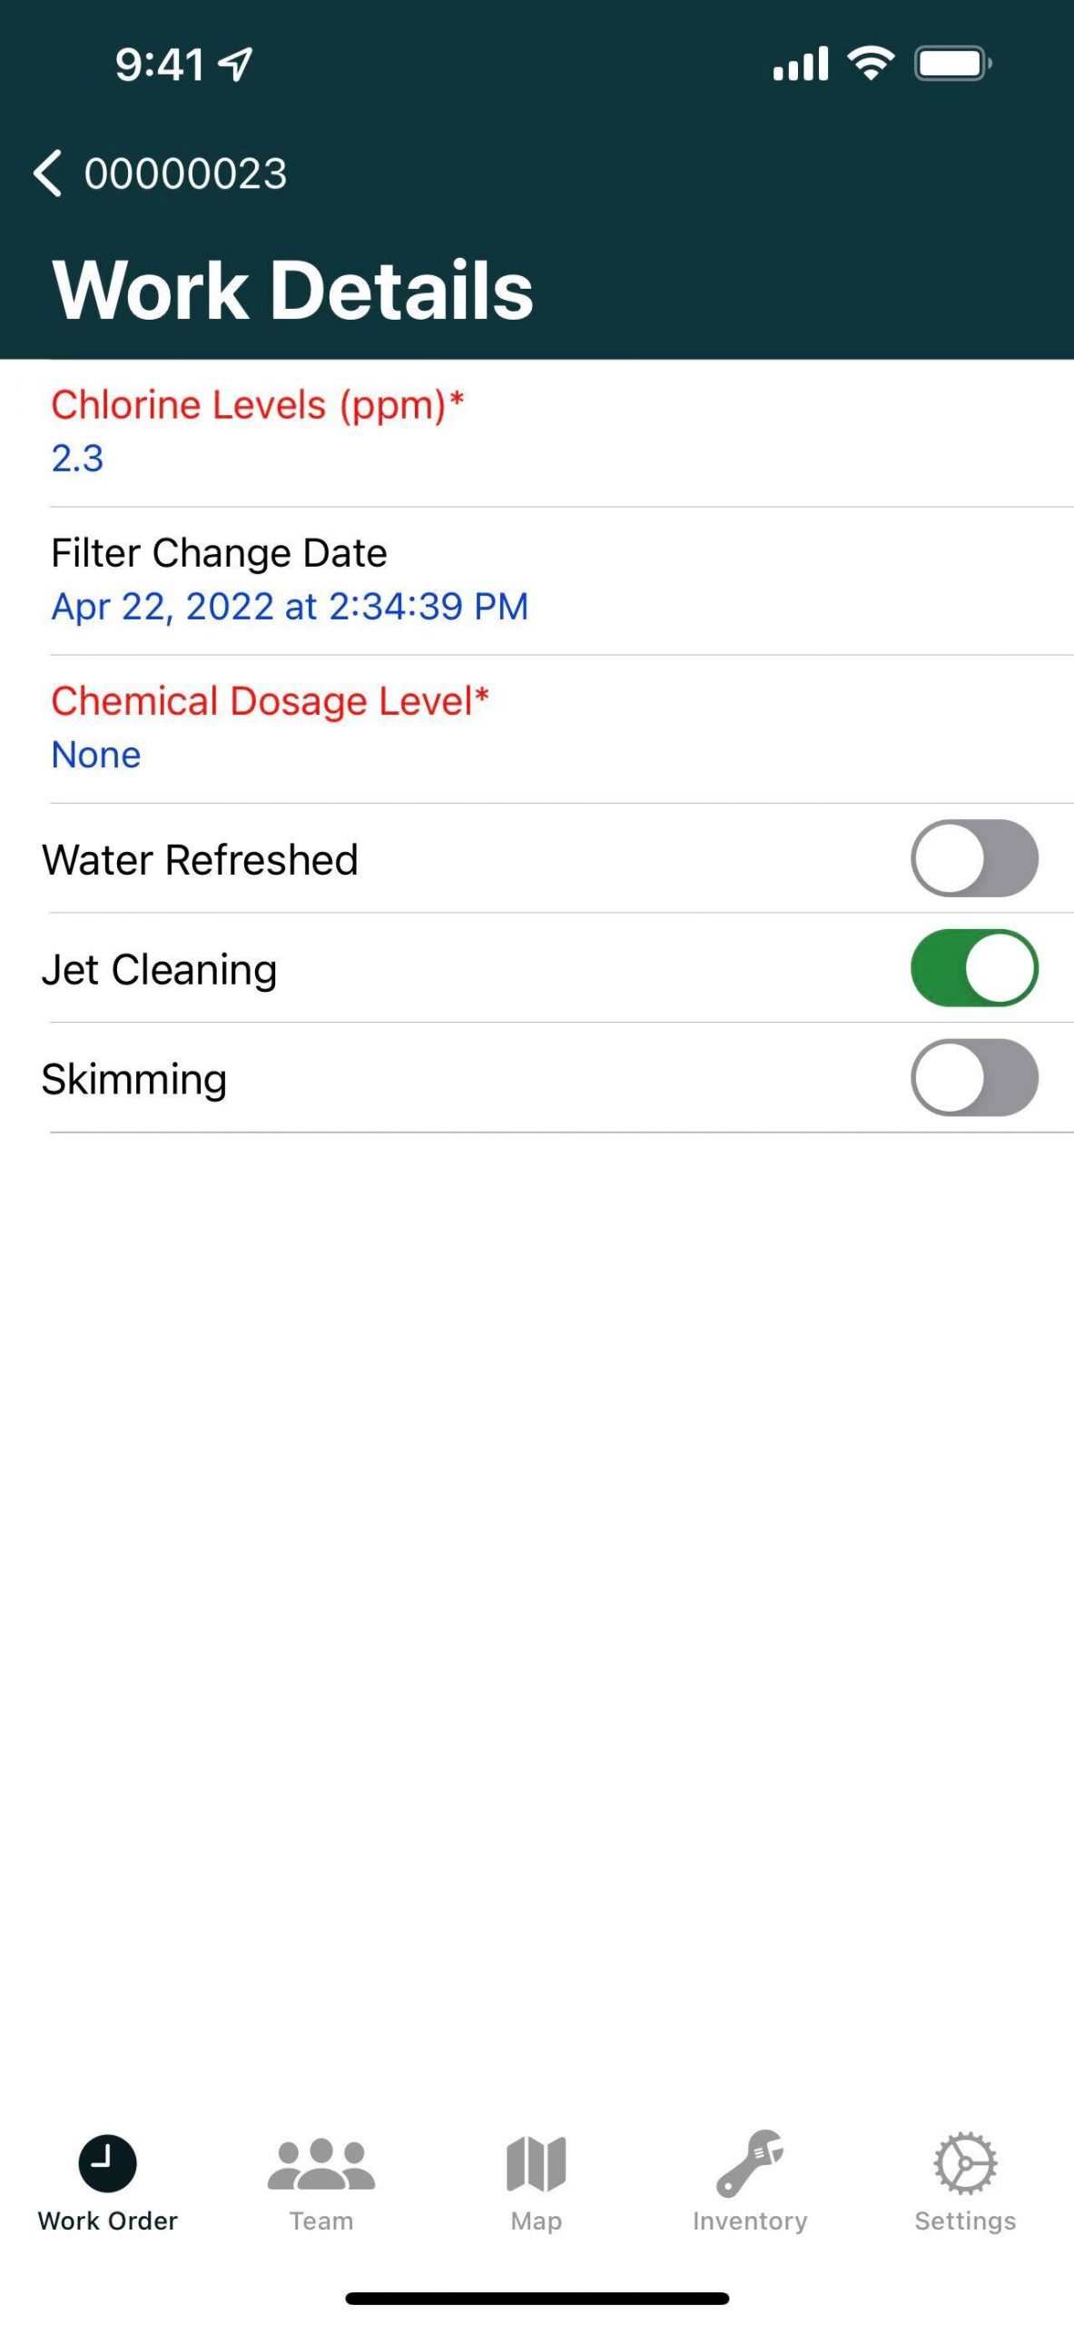This screenshot has width=1074, height=2325.
Task: Open the Team people icon
Action: tap(321, 2162)
